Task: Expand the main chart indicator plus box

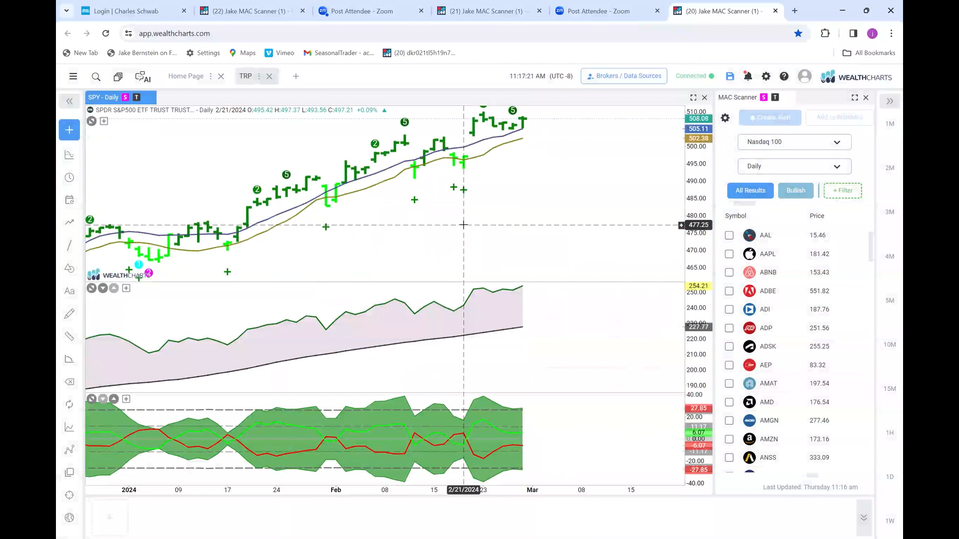Action: click(x=104, y=121)
